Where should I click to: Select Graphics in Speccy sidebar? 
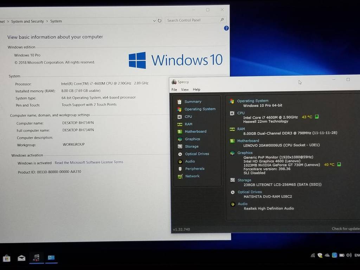coord(192,139)
